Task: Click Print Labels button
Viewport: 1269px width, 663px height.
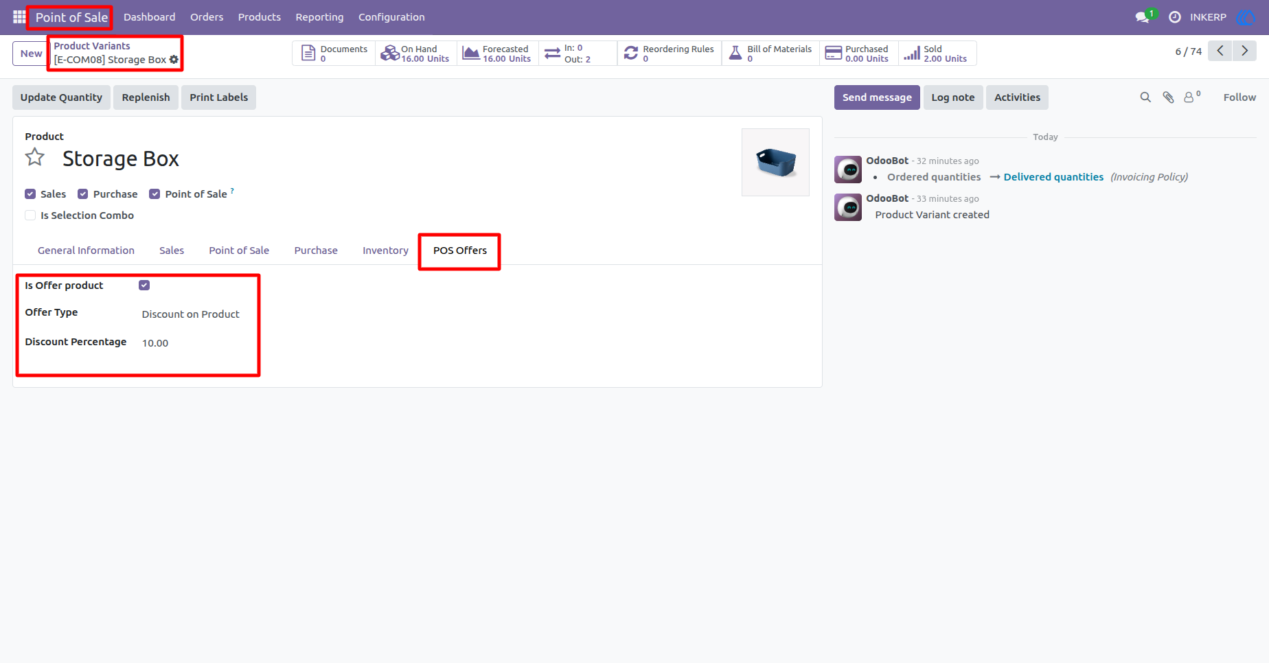Action: [219, 97]
